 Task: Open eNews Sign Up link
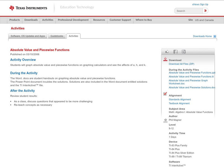pyautogui.click(x=200, y=4)
